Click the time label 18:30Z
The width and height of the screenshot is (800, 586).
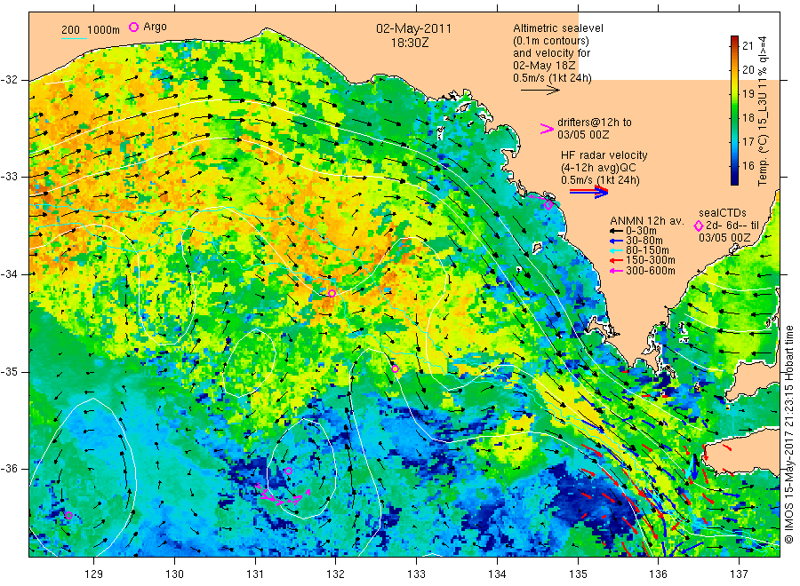410,44
